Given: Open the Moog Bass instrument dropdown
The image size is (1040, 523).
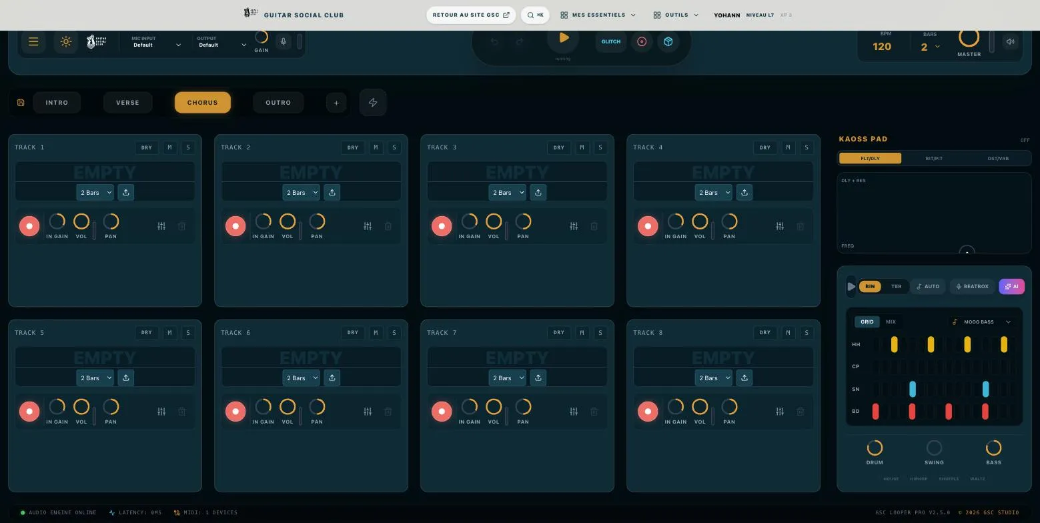Looking at the screenshot, I should (x=981, y=322).
